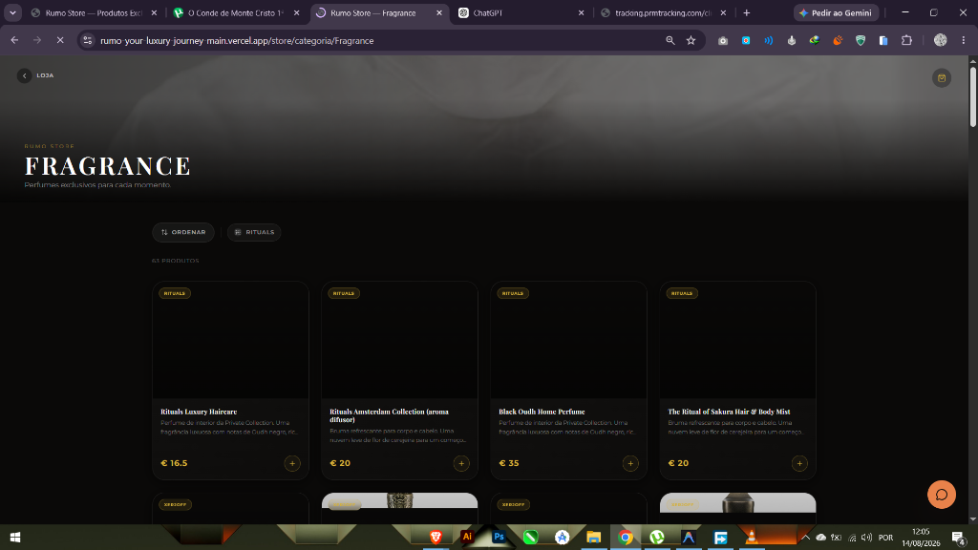Add Rituals Amsterdam Collection to cart
This screenshot has height=550, width=978.
[461, 463]
